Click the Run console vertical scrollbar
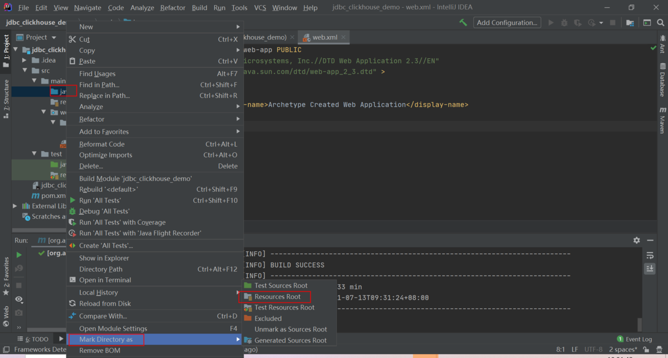 640,324
